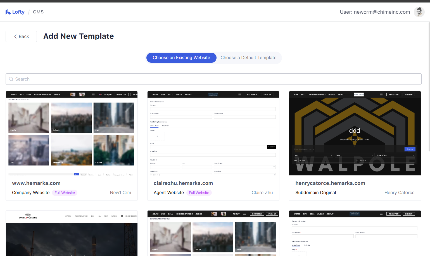The height and width of the screenshot is (256, 430).
Task: Open the user avatar menu
Action: pos(419,12)
